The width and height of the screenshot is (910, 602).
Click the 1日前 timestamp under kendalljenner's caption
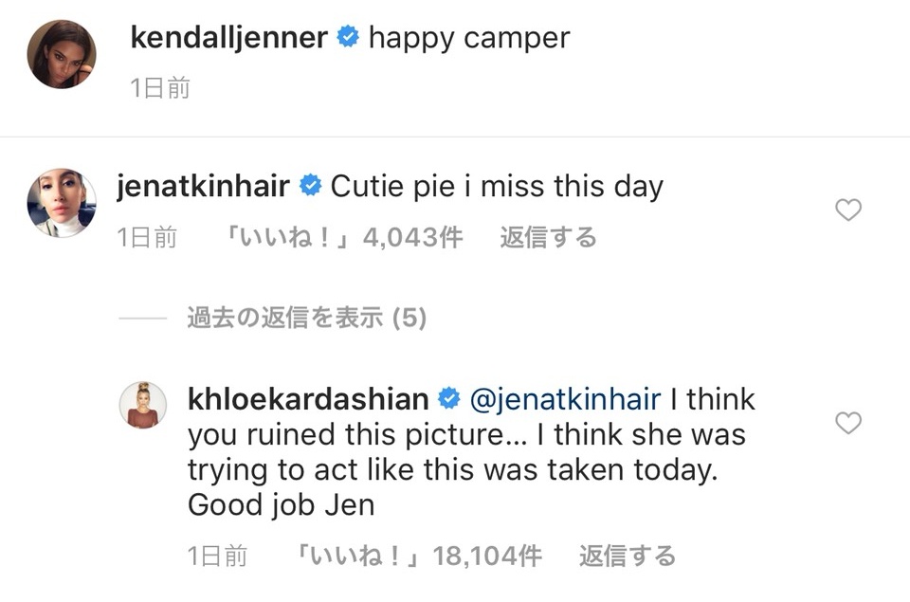tap(160, 89)
